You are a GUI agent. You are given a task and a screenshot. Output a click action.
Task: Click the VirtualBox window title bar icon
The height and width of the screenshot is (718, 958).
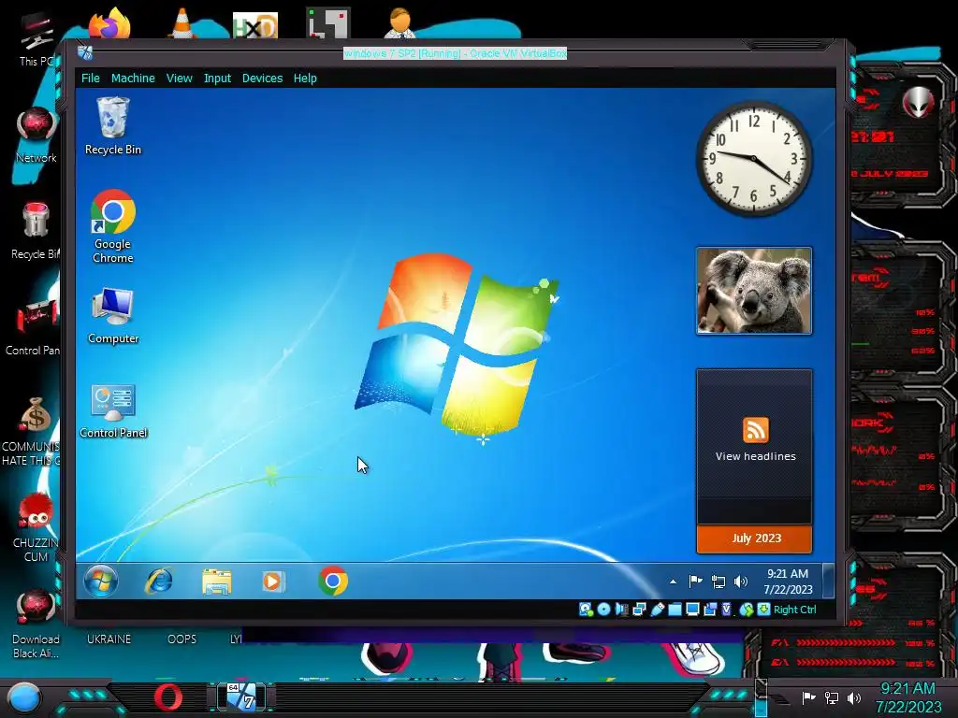85,53
